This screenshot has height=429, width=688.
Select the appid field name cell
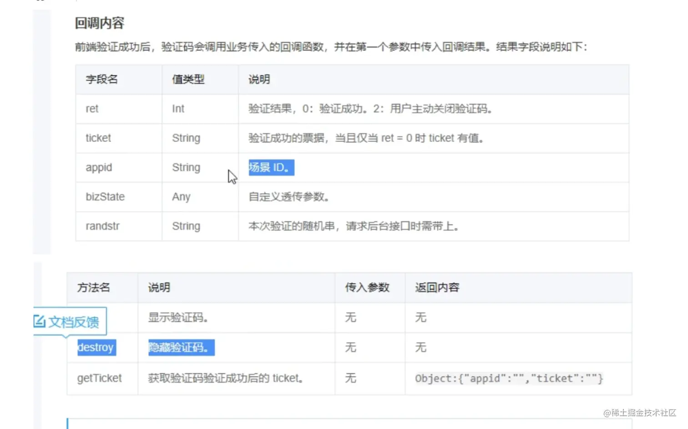99,167
